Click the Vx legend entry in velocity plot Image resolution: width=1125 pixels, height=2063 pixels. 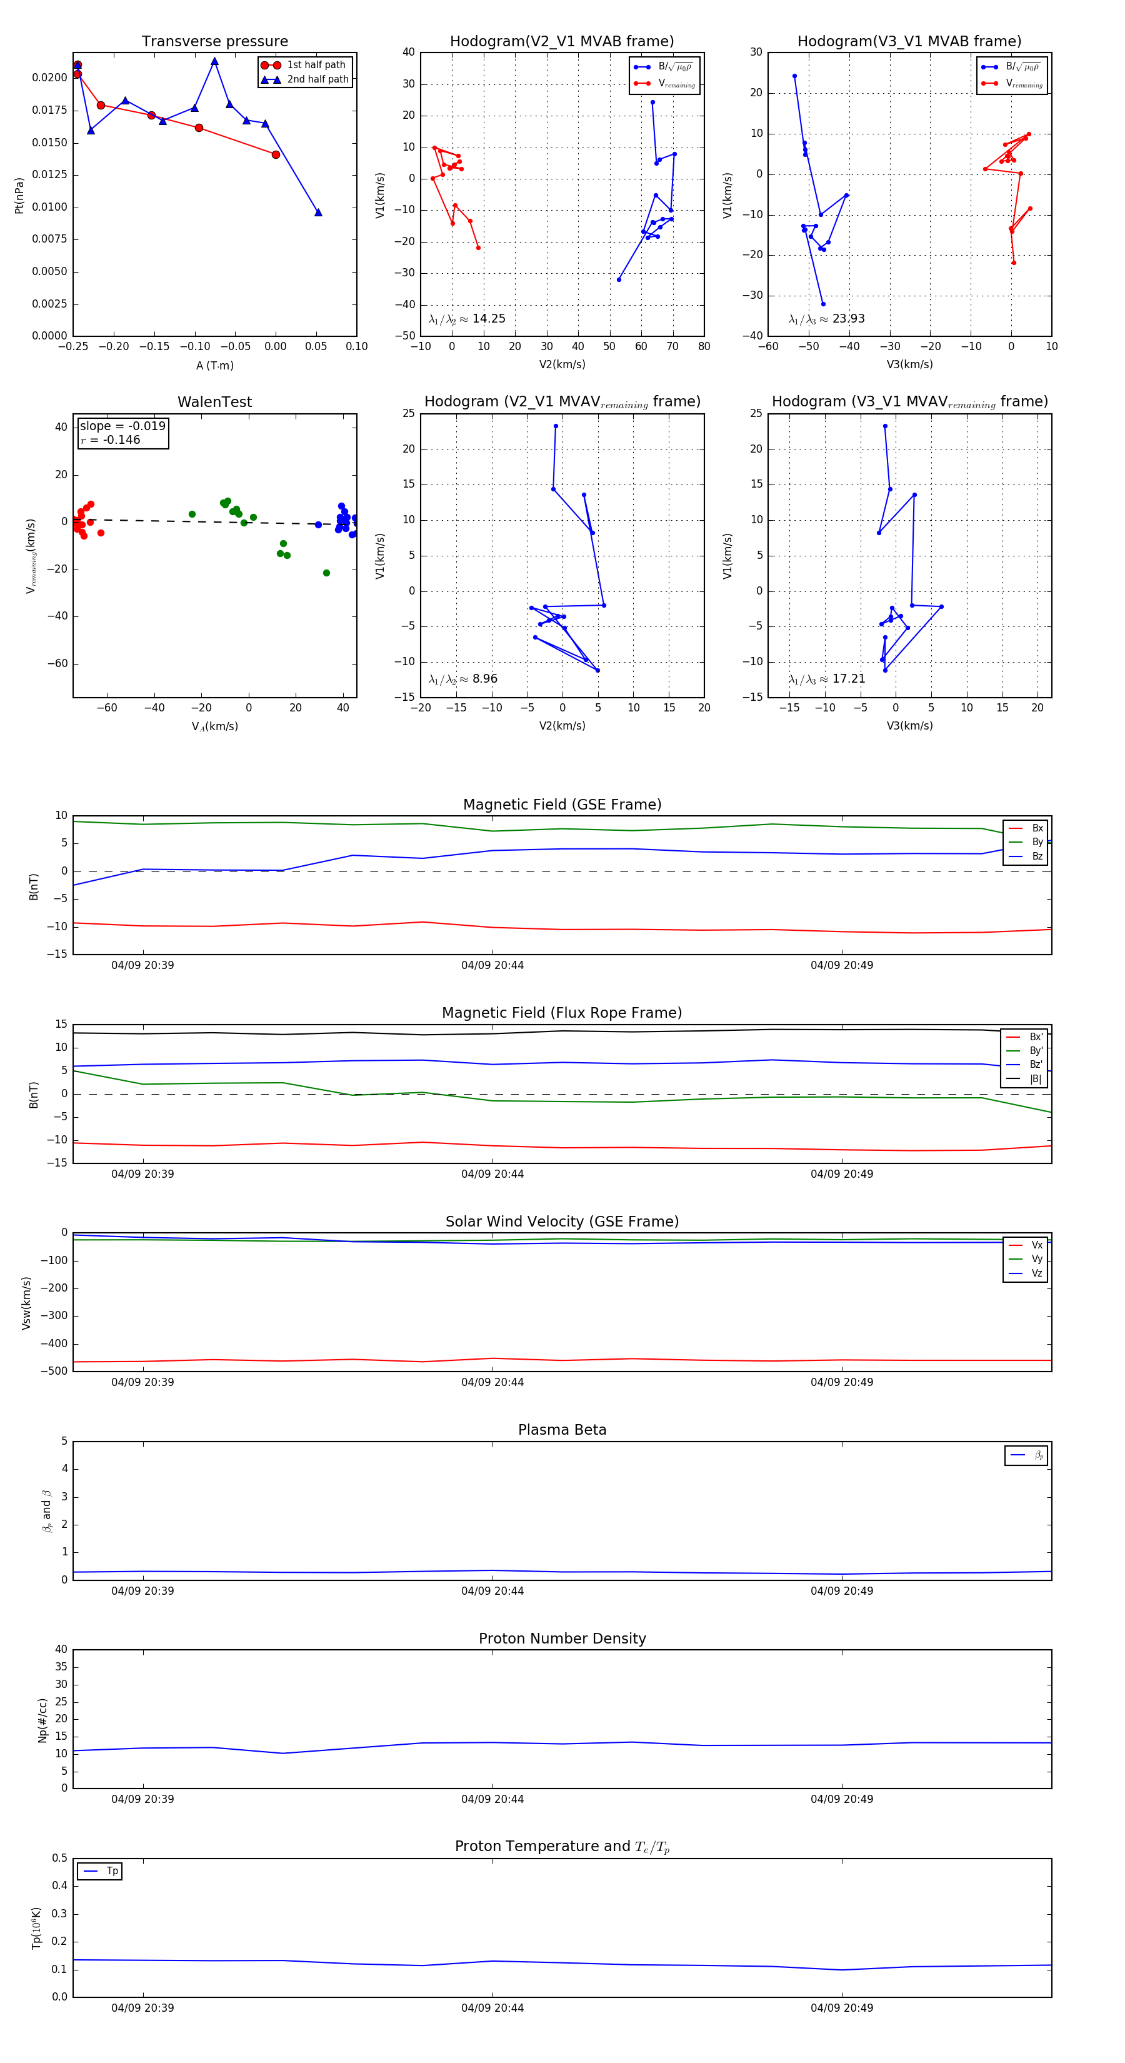tap(1026, 1245)
